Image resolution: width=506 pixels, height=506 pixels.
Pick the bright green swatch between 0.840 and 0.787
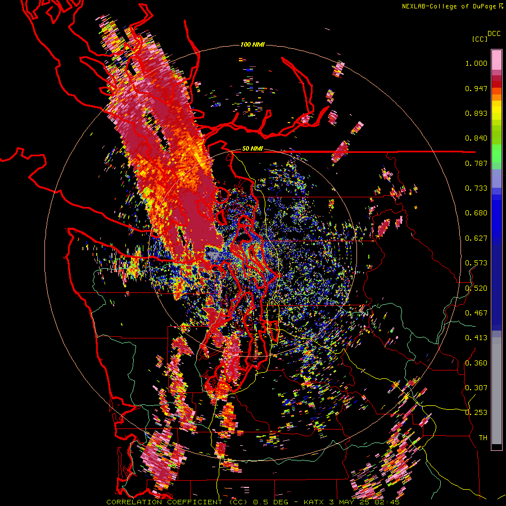(496, 153)
